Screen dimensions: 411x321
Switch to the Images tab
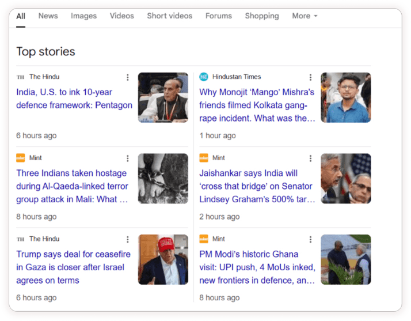pos(83,16)
